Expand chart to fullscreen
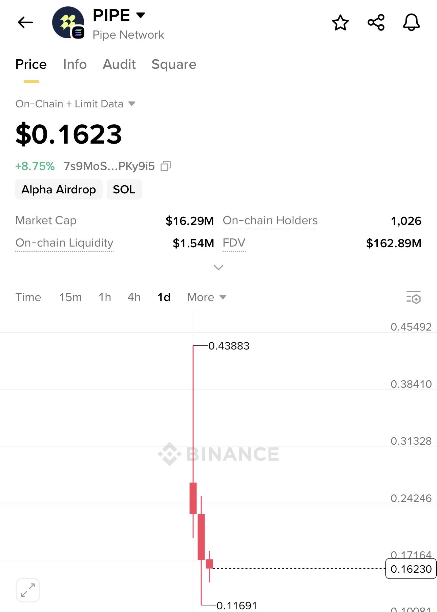This screenshot has height=612, width=437. (28, 590)
